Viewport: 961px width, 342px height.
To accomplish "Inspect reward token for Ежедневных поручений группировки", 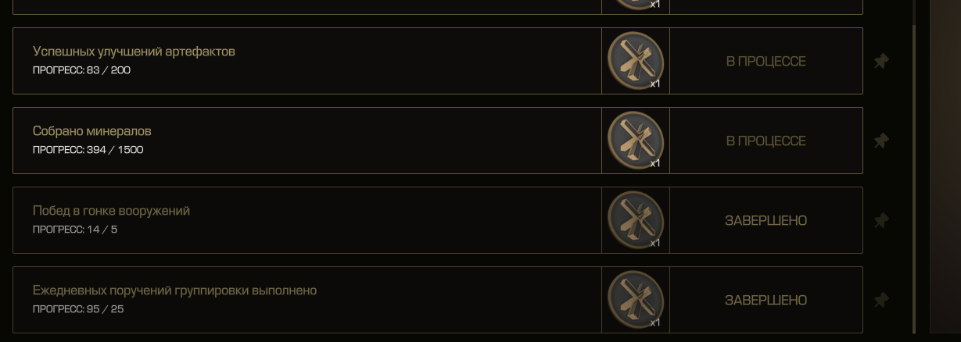I will coord(636,300).
